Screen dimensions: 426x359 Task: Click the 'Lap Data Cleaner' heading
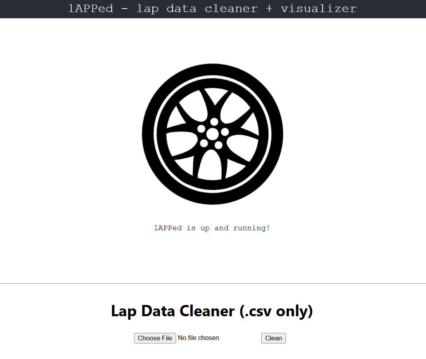[x=173, y=311]
